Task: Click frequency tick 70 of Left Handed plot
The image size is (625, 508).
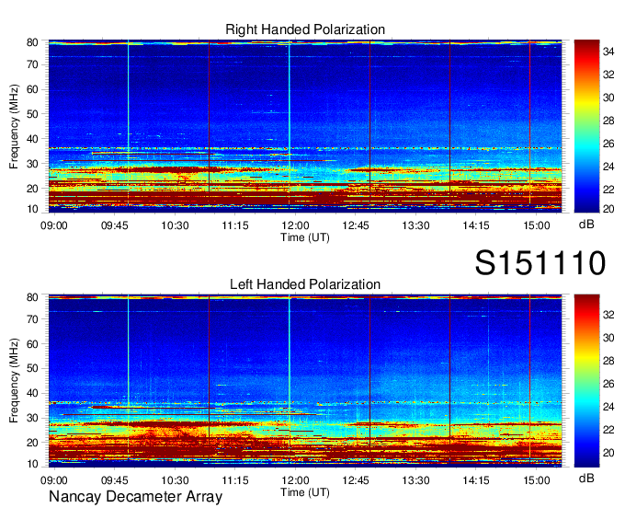Action: pos(32,319)
